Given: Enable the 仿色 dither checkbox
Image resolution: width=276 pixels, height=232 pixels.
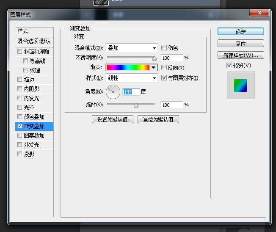Looking at the screenshot, I should coord(164,48).
